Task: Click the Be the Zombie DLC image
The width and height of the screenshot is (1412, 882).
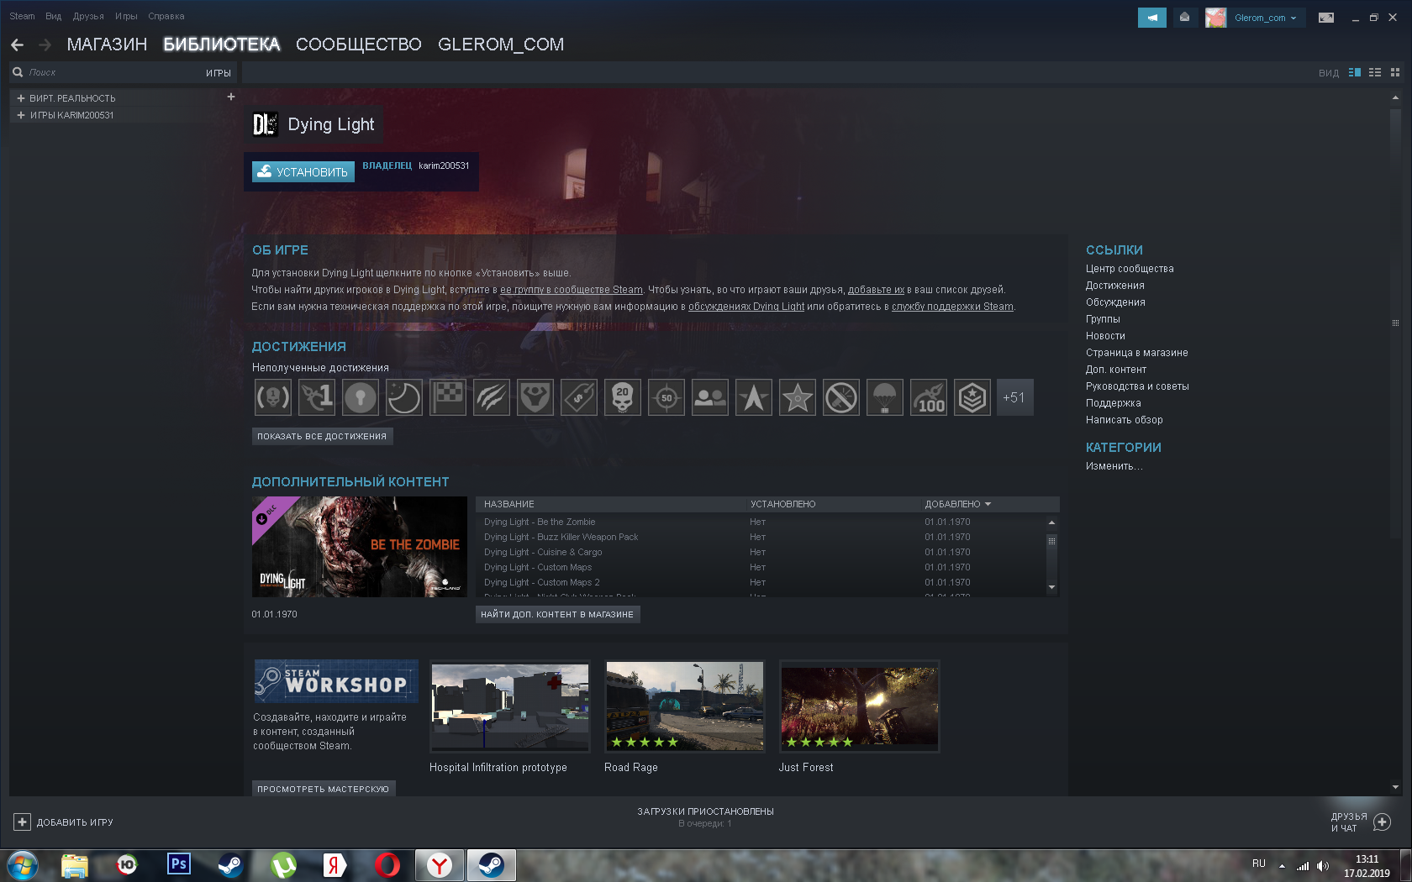Action: [360, 547]
